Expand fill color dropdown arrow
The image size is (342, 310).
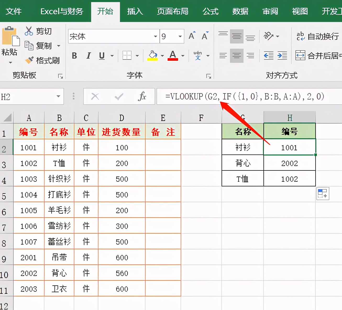click(162, 56)
